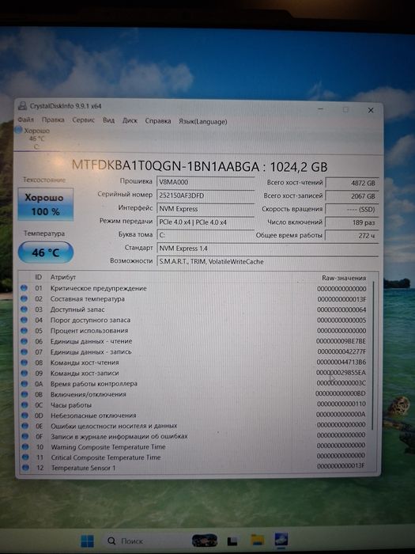Select the row Время работы контроллера
415x554 pixels.
(x=194, y=384)
